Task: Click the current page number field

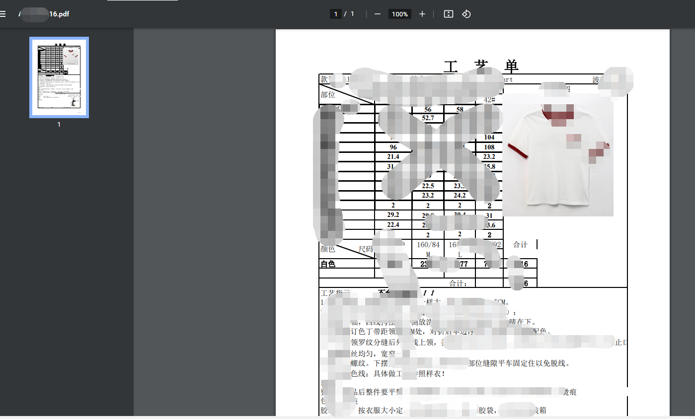Action: tap(336, 14)
